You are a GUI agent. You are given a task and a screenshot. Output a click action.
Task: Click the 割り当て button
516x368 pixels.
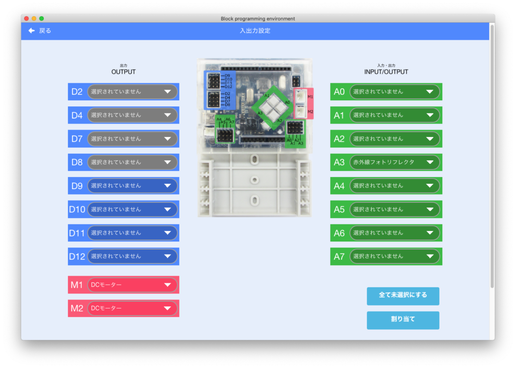point(403,320)
